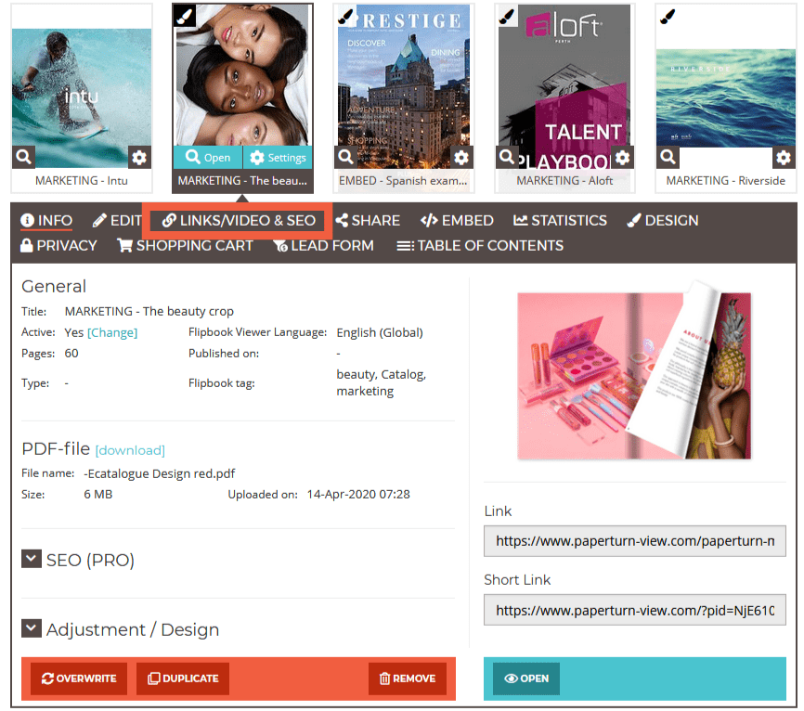804x711 pixels.
Task: Open settings gear on the Aloft flipbook
Action: [x=622, y=157]
